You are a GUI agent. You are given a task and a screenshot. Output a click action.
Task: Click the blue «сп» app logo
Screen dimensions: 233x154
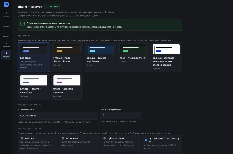pyautogui.click(x=6, y=4)
